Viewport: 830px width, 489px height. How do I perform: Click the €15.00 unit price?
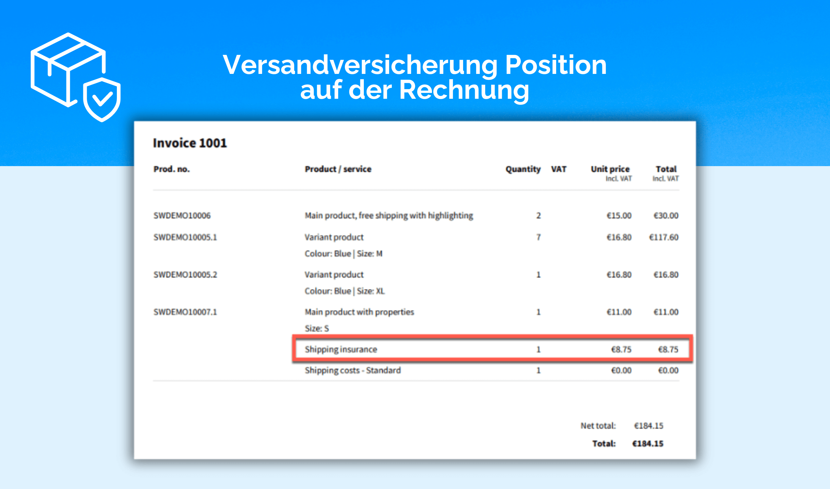(619, 215)
